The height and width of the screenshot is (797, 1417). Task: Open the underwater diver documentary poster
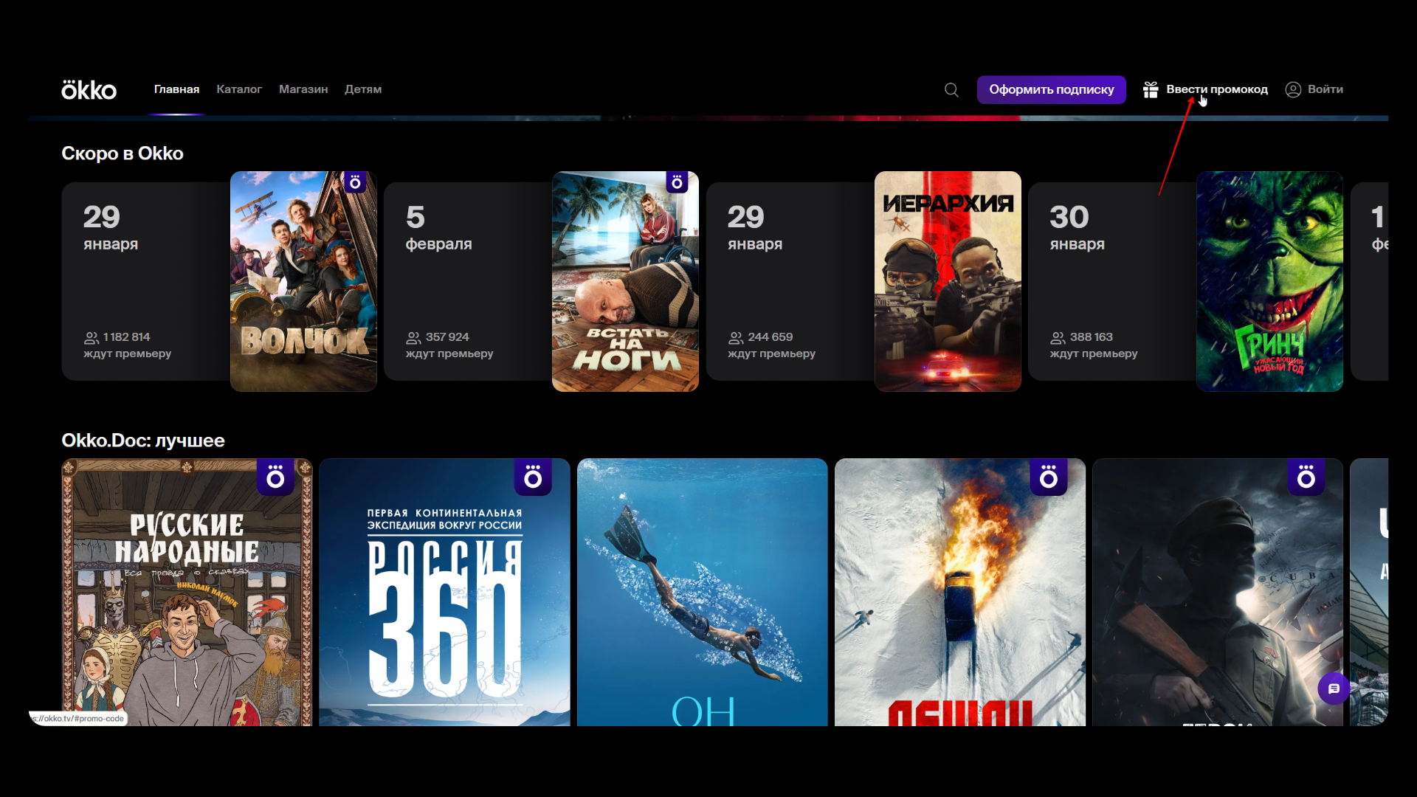(702, 591)
